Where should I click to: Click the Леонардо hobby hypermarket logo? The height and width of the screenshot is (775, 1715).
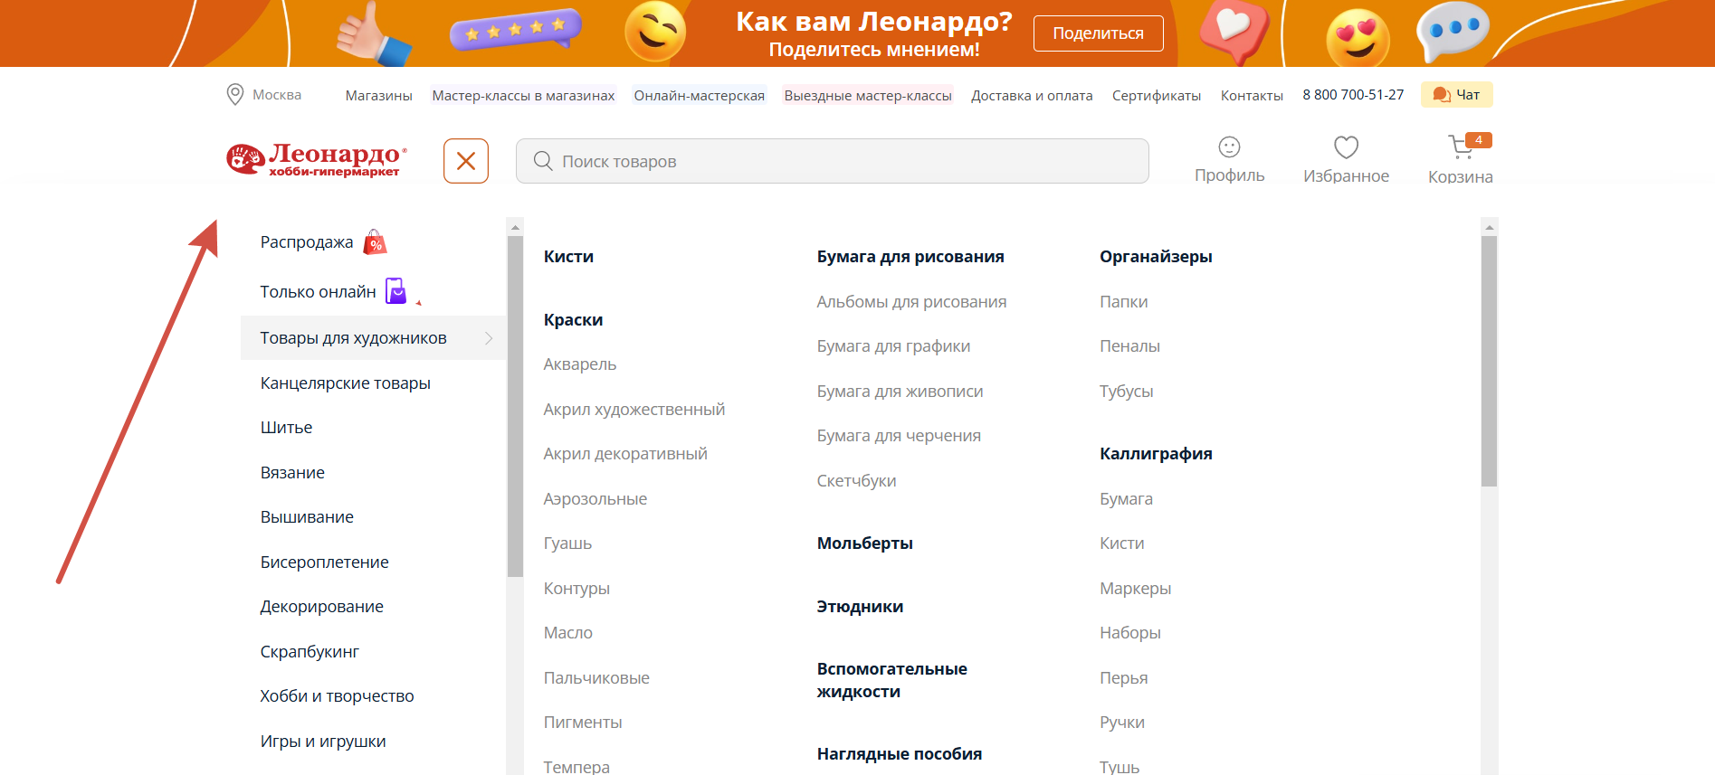(317, 160)
